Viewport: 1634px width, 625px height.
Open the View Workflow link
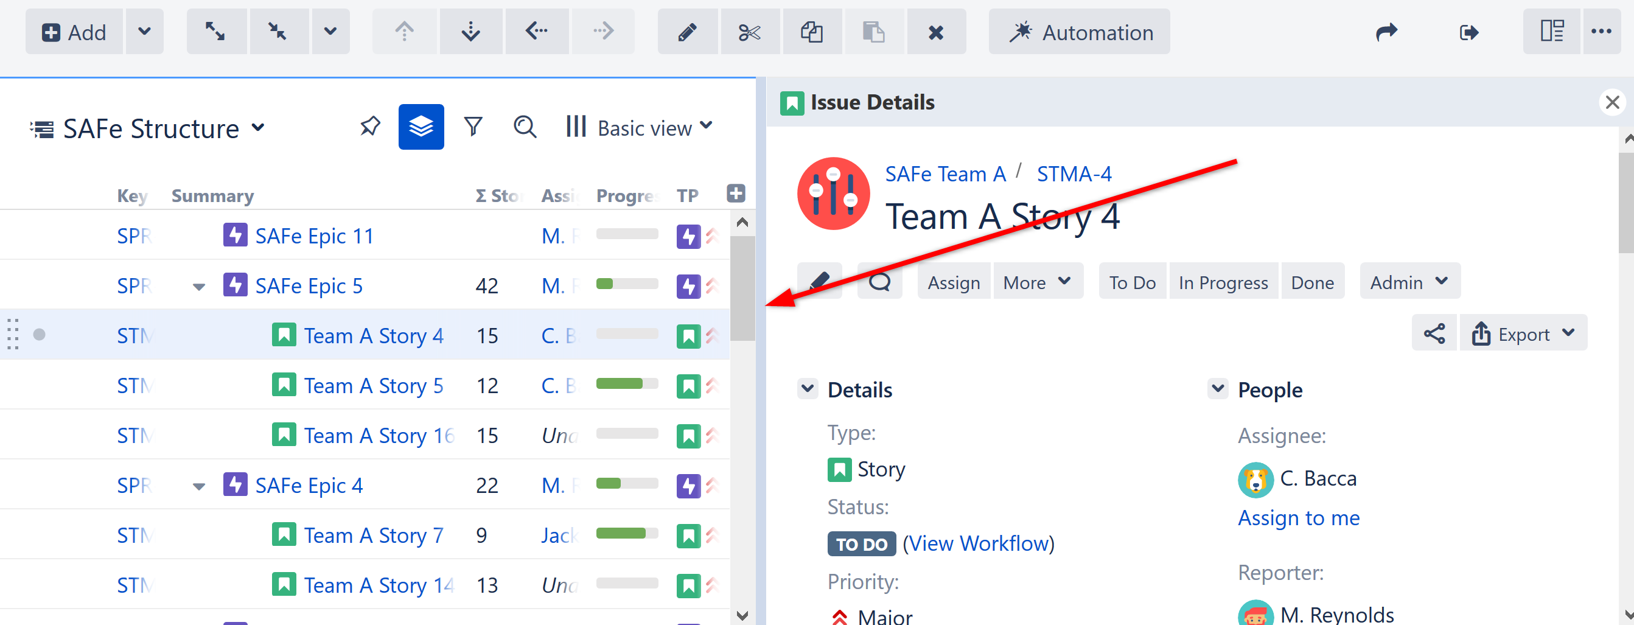click(x=978, y=543)
